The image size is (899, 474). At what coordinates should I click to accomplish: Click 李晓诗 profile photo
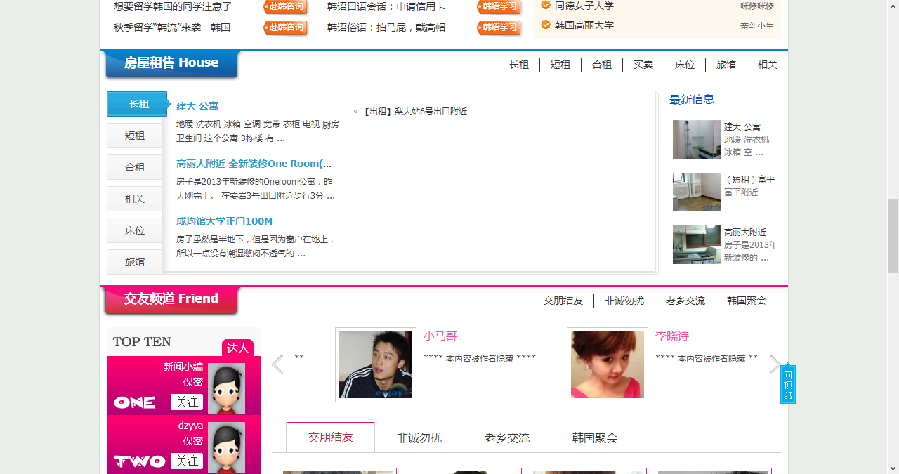608,365
